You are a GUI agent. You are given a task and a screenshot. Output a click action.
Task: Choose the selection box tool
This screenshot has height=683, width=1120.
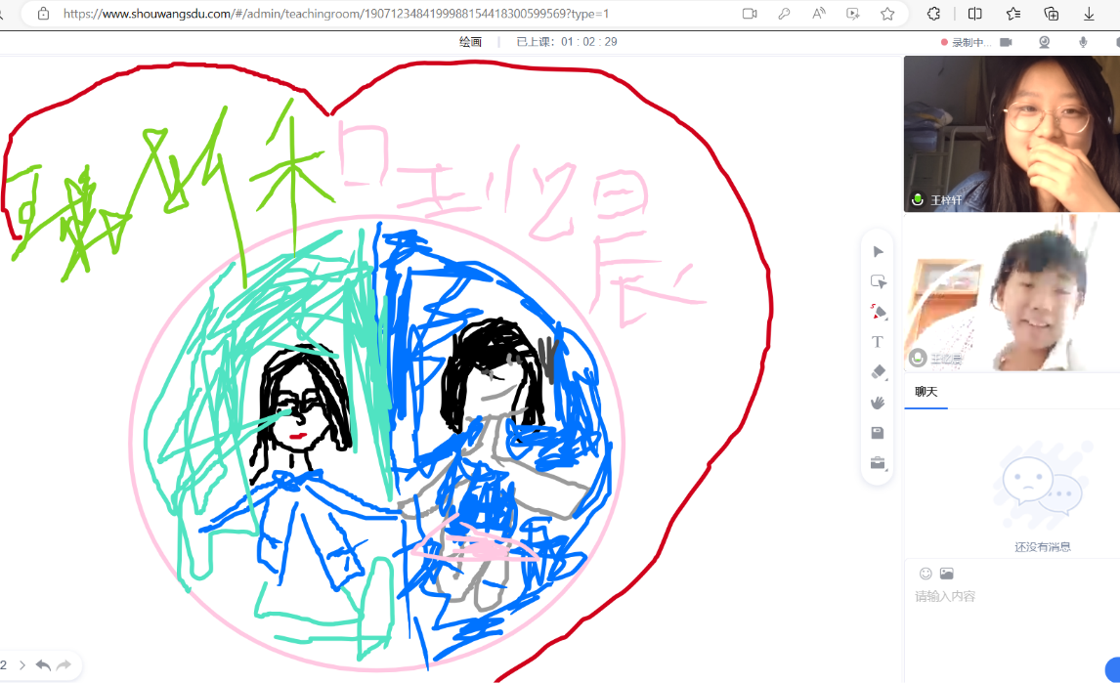pyautogui.click(x=878, y=281)
